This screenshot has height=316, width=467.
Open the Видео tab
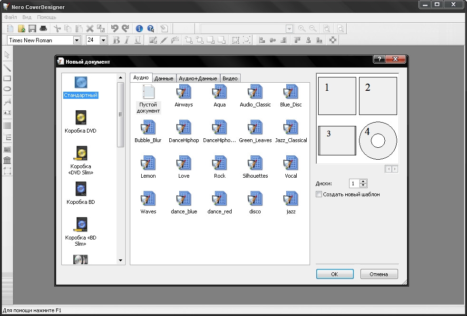click(x=230, y=78)
